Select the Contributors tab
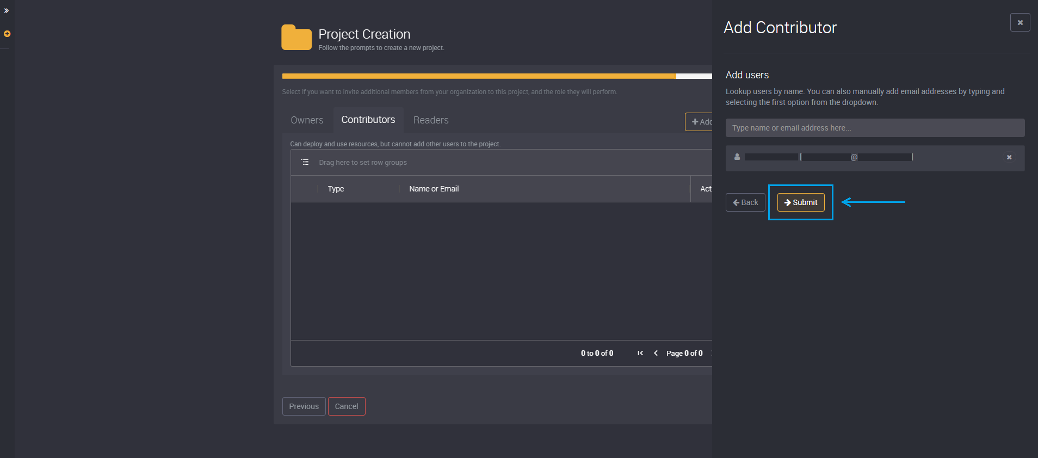 click(x=368, y=120)
